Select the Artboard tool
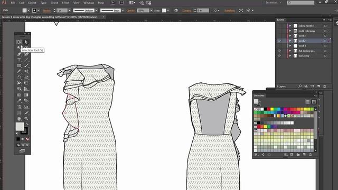 [19, 112]
